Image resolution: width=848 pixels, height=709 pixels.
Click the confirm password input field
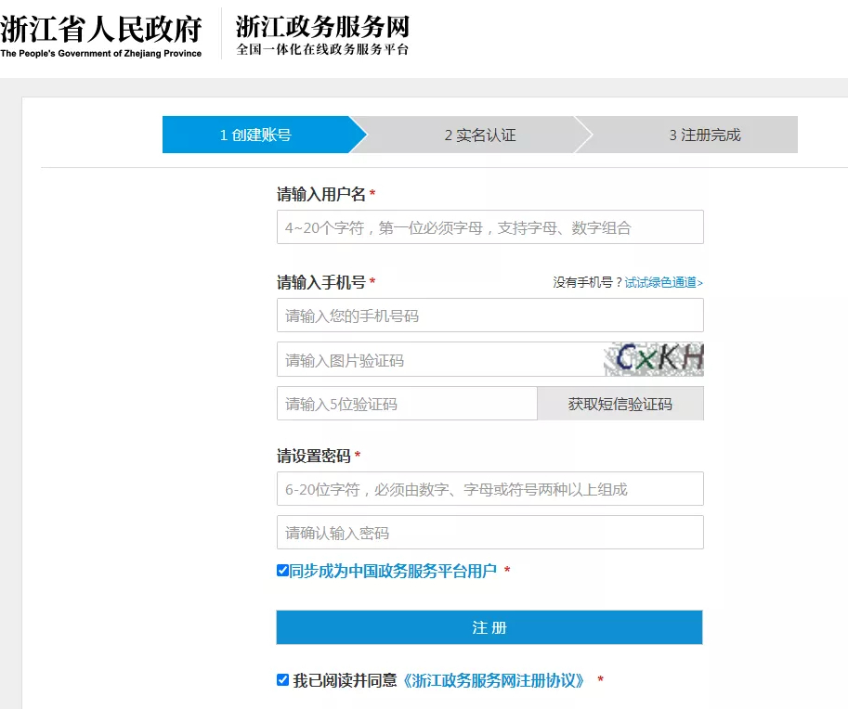click(489, 532)
